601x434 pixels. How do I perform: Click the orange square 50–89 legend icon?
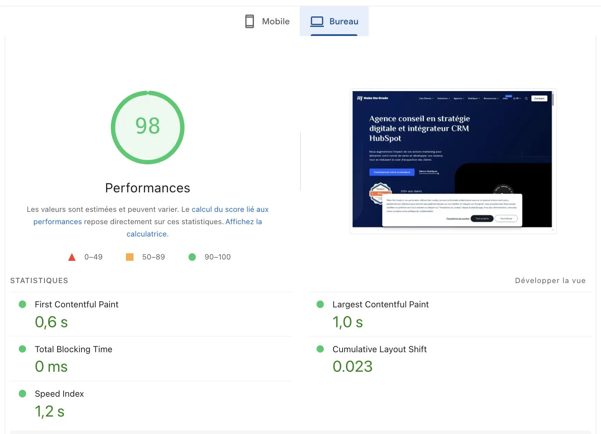130,257
